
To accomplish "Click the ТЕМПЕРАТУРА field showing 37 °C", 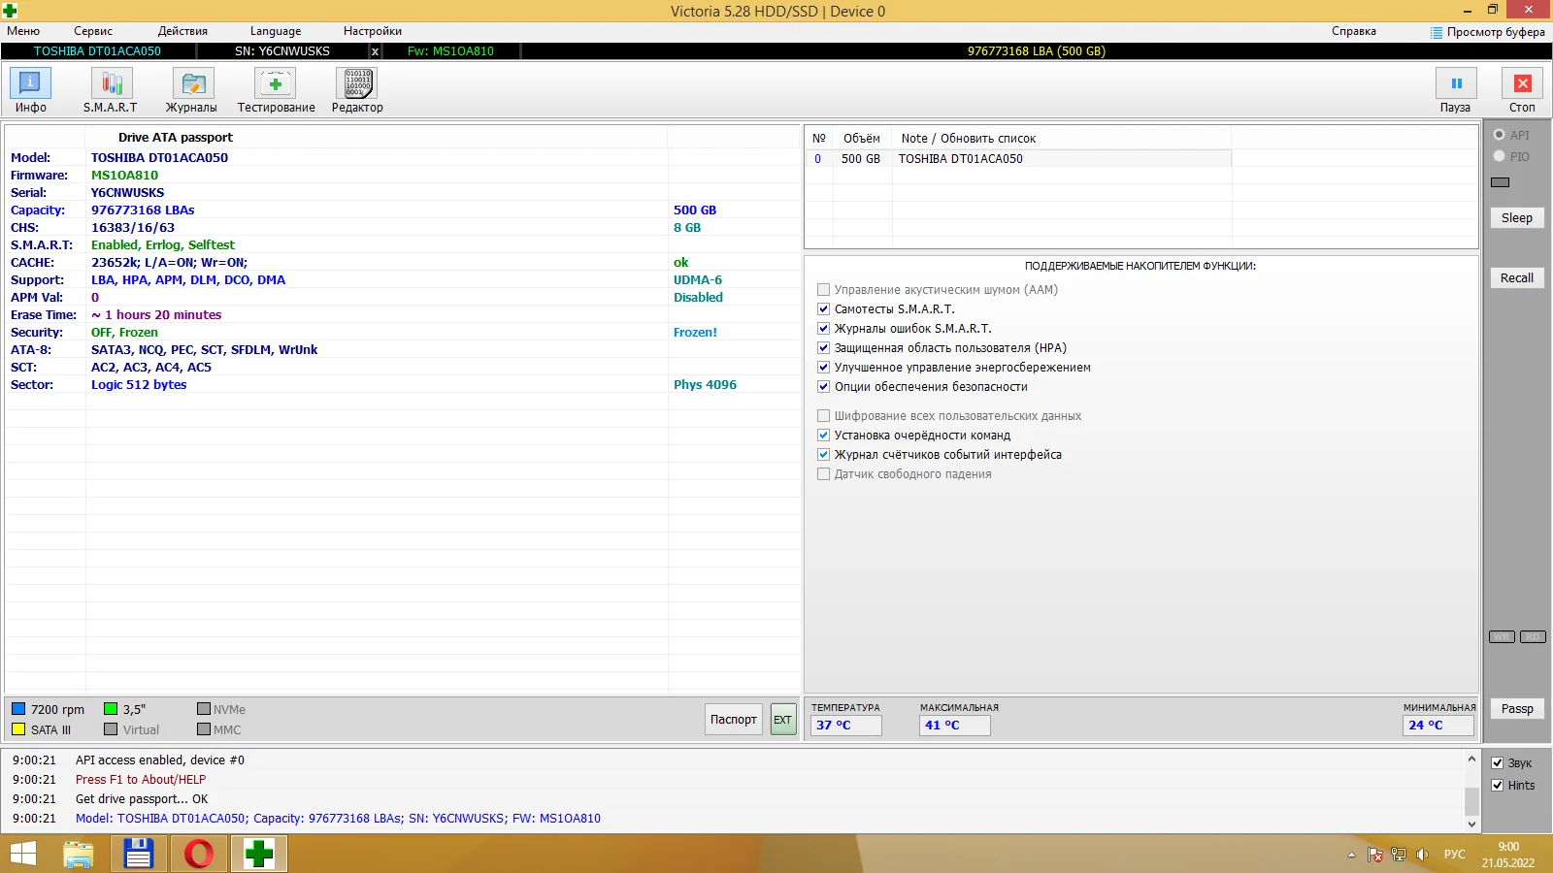I will click(846, 726).
